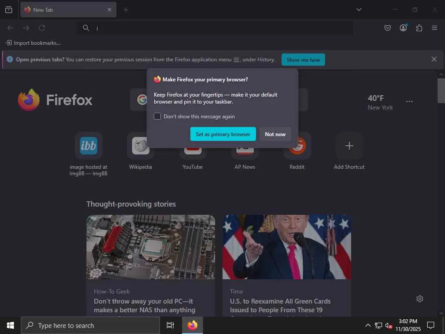This screenshot has height=334, width=445.
Task: Click the Thought-provoking stories heading
Action: (x=131, y=204)
